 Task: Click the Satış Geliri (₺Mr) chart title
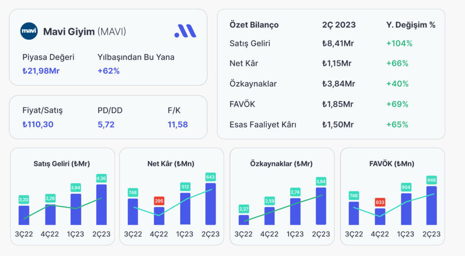[x=62, y=164]
